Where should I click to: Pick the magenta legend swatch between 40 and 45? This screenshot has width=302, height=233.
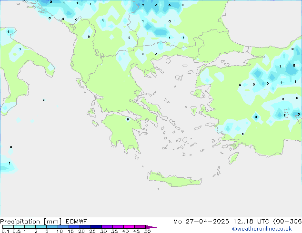[x=129, y=227]
